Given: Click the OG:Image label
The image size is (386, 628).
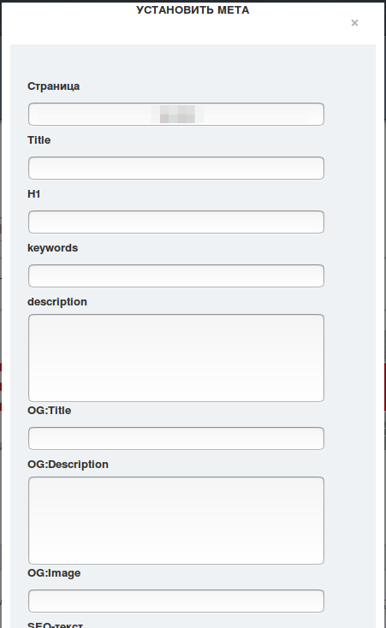Looking at the screenshot, I should pos(54,573).
